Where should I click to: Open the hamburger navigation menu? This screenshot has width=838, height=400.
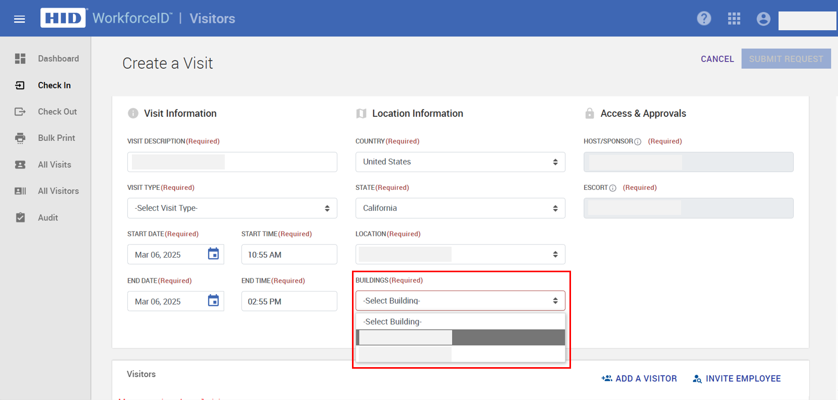tap(19, 19)
